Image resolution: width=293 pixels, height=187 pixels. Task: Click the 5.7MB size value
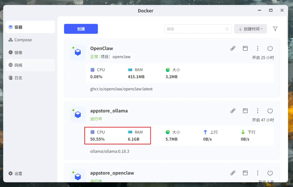[171, 139]
